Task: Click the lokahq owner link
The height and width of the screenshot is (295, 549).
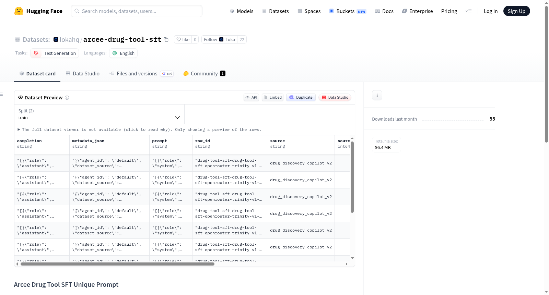Action: [69, 39]
